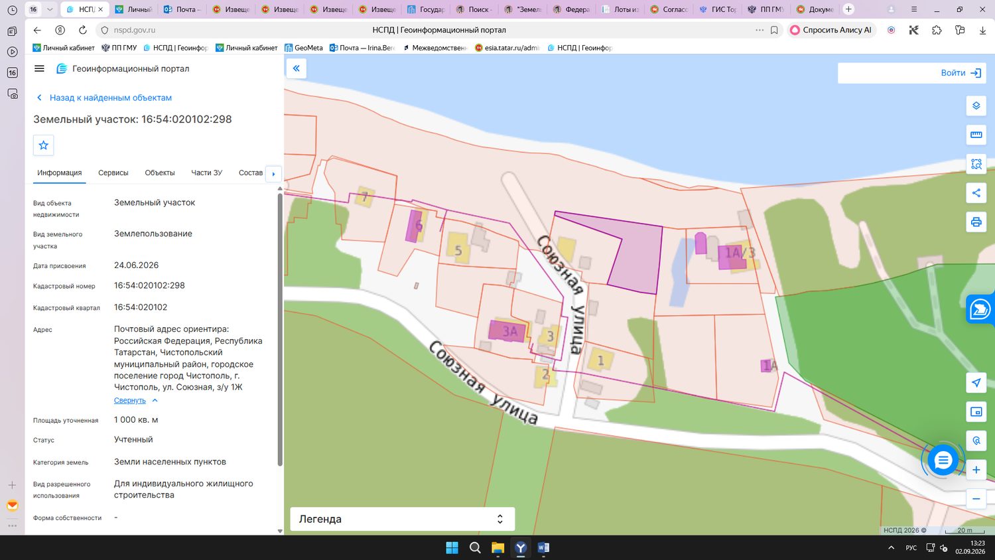Click the cadastral quarter value 16:54:020102

141,307
